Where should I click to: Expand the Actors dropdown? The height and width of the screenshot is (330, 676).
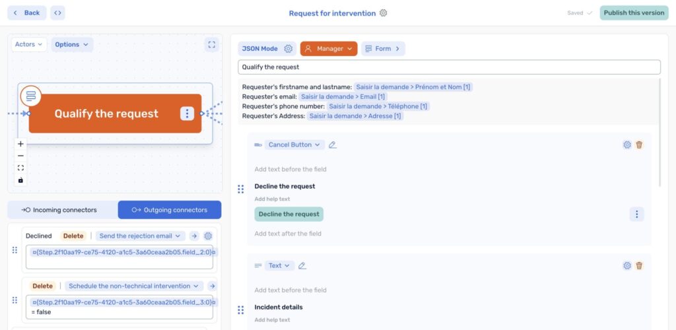[x=29, y=45]
